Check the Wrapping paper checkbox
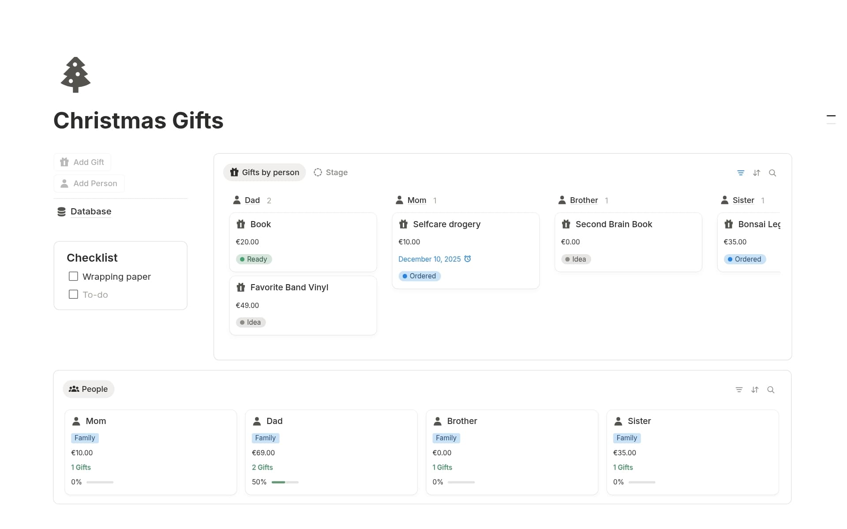Viewport: 847px width, 529px height. point(73,276)
